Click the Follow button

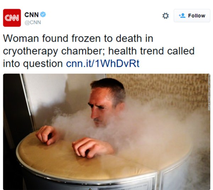pyautogui.click(x=192, y=16)
